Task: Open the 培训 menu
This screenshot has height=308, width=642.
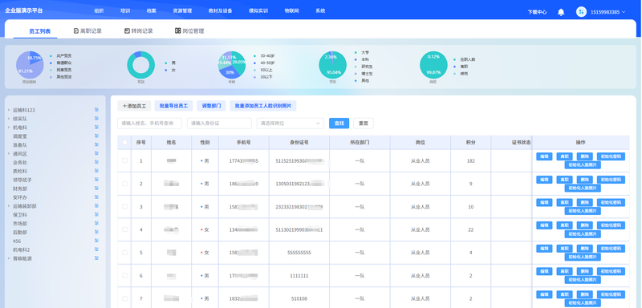Action: pyautogui.click(x=125, y=11)
